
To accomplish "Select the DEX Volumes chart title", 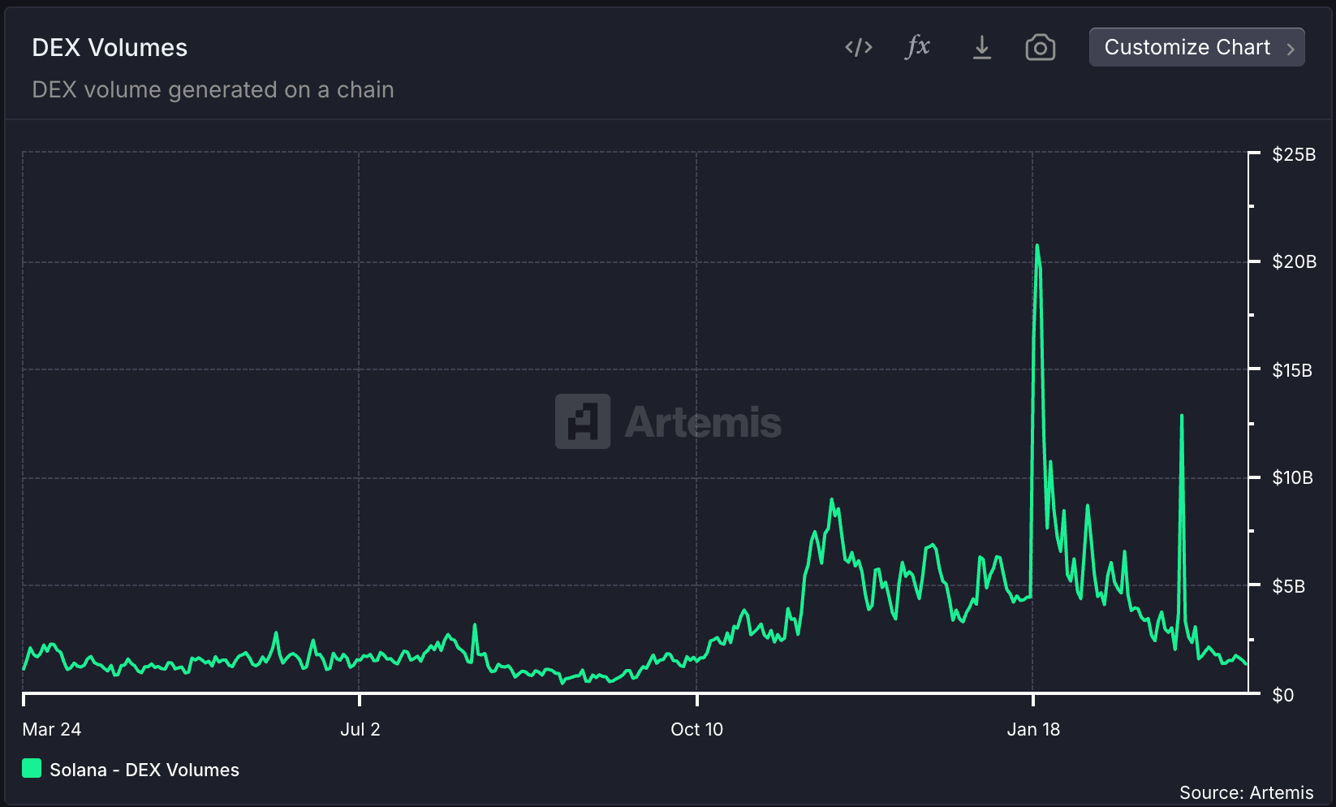I will (x=110, y=48).
